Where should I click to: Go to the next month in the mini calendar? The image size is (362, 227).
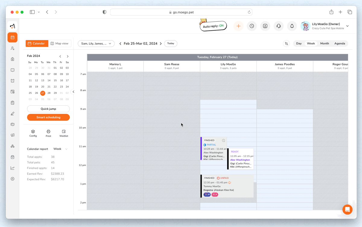pos(68,56)
